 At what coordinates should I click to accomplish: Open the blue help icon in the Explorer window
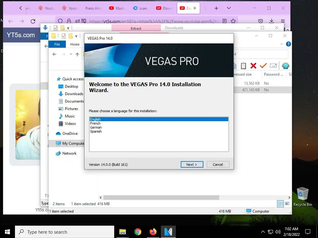pyautogui.click(x=288, y=44)
